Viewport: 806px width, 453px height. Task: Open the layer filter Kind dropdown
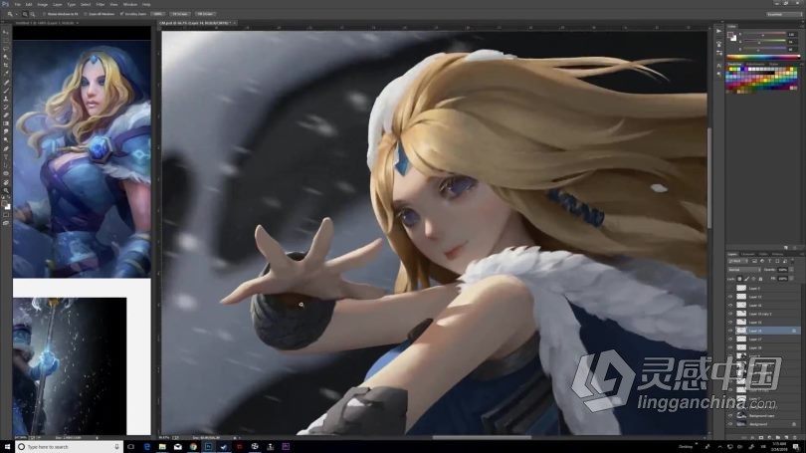[738, 261]
